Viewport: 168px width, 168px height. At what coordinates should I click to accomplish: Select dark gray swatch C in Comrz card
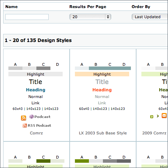(43, 68)
